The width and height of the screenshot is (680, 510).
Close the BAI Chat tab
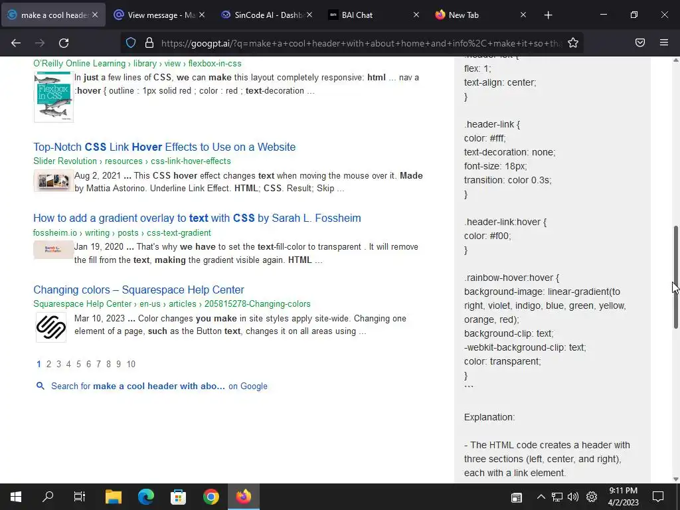click(416, 15)
